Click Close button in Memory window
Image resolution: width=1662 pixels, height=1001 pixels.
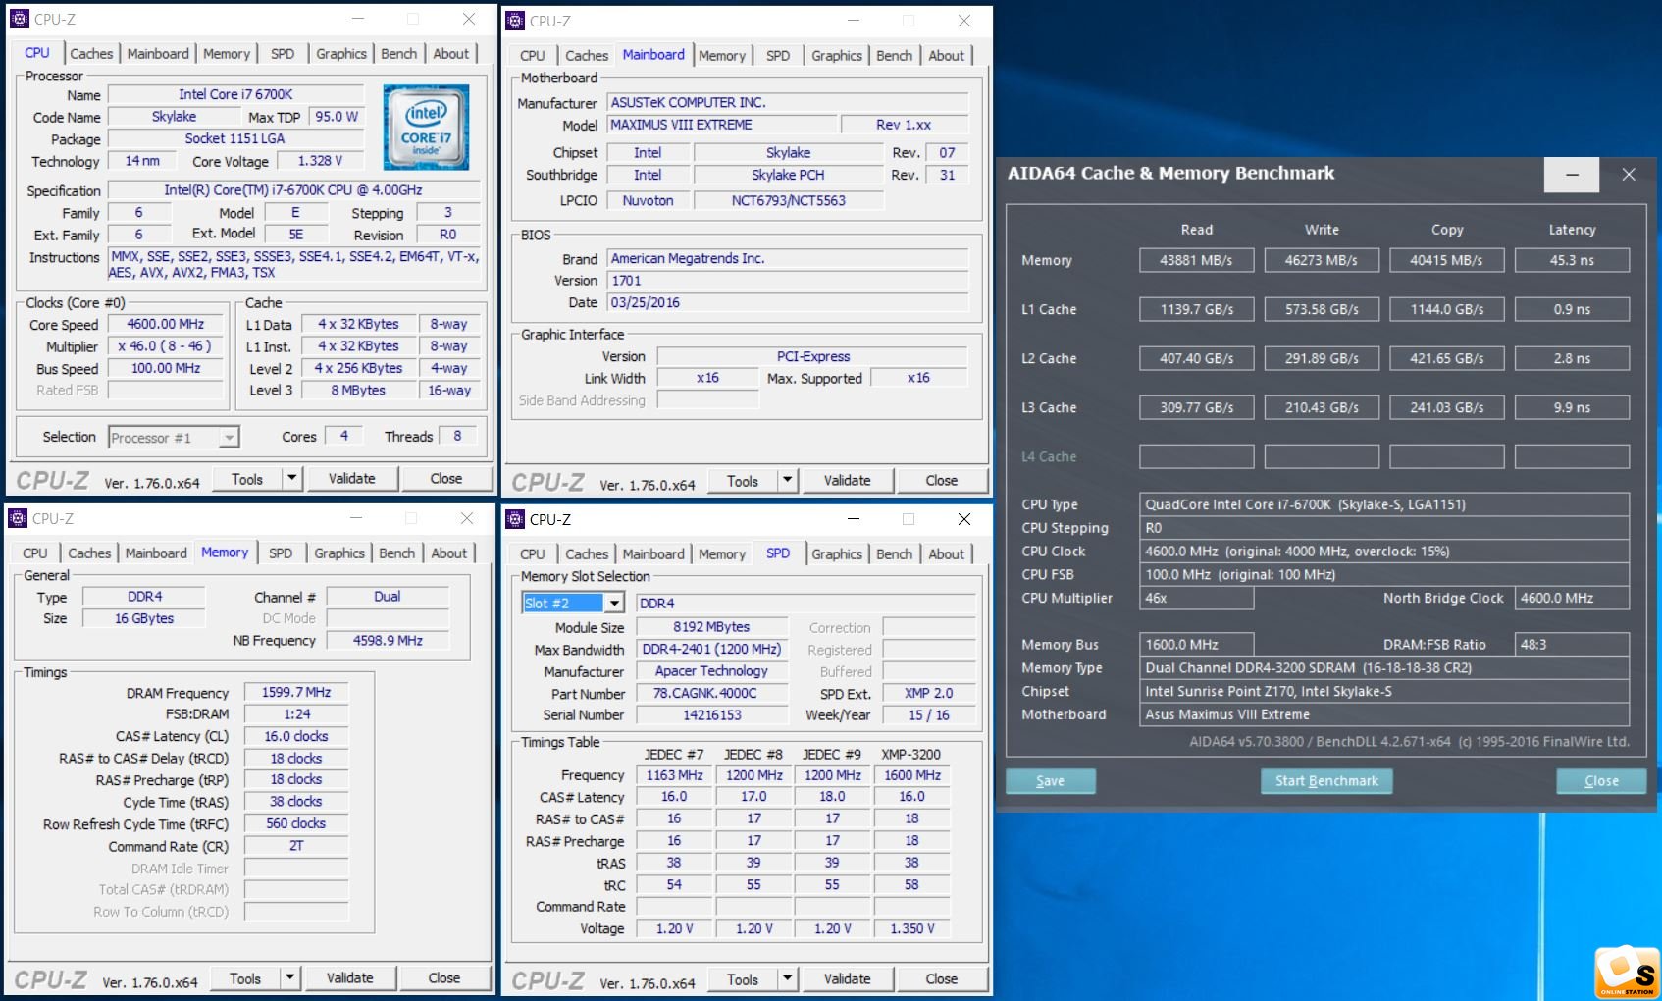(444, 978)
